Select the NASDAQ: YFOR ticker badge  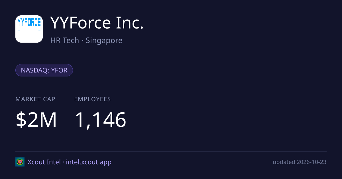point(44,70)
